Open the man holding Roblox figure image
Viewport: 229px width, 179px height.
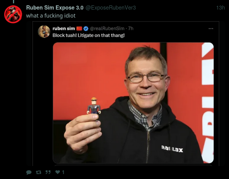(133, 103)
